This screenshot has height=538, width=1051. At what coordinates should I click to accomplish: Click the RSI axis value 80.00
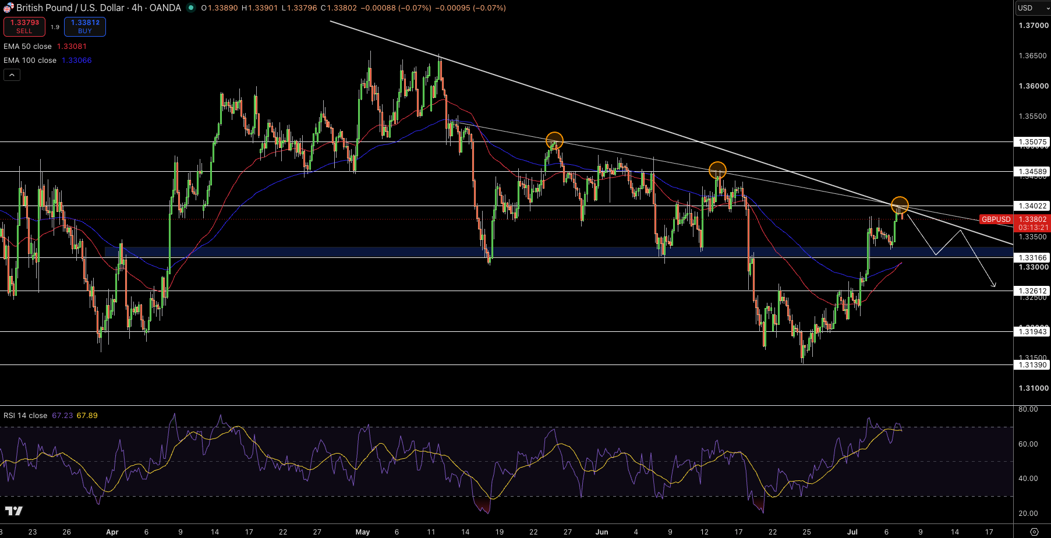click(1028, 409)
